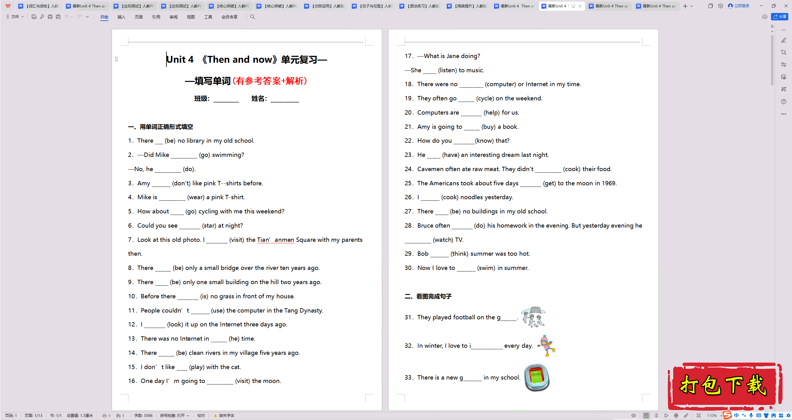Click the cloud sync status icon
The image size is (792, 420).
[x=765, y=17]
